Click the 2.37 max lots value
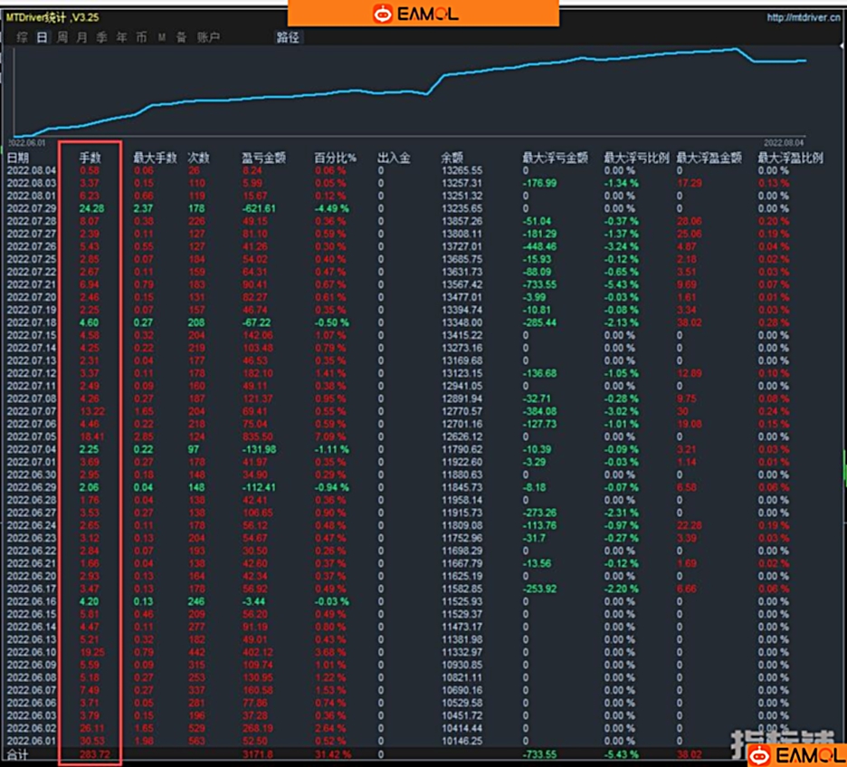The height and width of the screenshot is (767, 847). coord(143,208)
